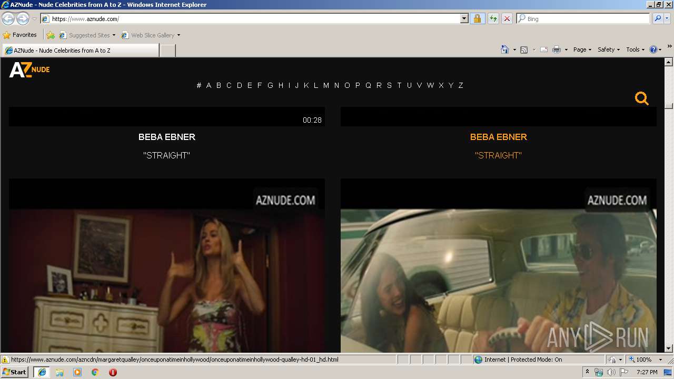Click the Action Center flag icon
674x379 pixels.
tap(623, 372)
